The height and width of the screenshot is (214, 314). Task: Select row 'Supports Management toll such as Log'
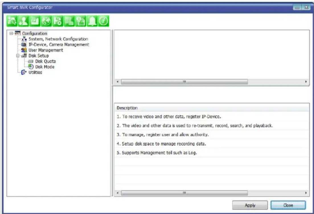pyautogui.click(x=212, y=153)
